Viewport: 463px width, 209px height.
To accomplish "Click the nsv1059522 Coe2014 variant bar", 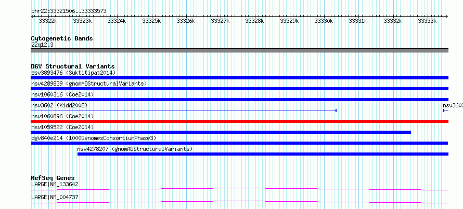I will pyautogui.click(x=221, y=132).
